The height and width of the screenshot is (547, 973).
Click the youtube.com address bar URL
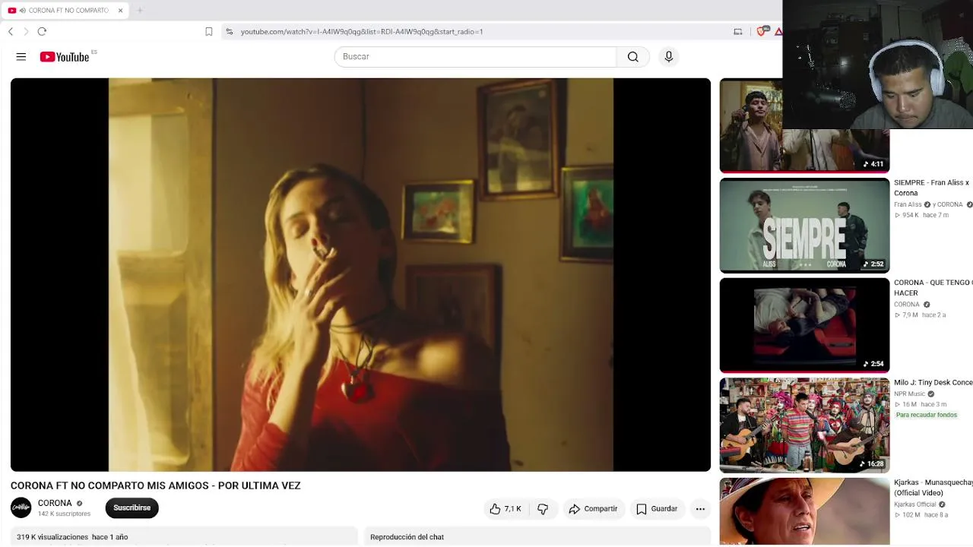pos(362,32)
